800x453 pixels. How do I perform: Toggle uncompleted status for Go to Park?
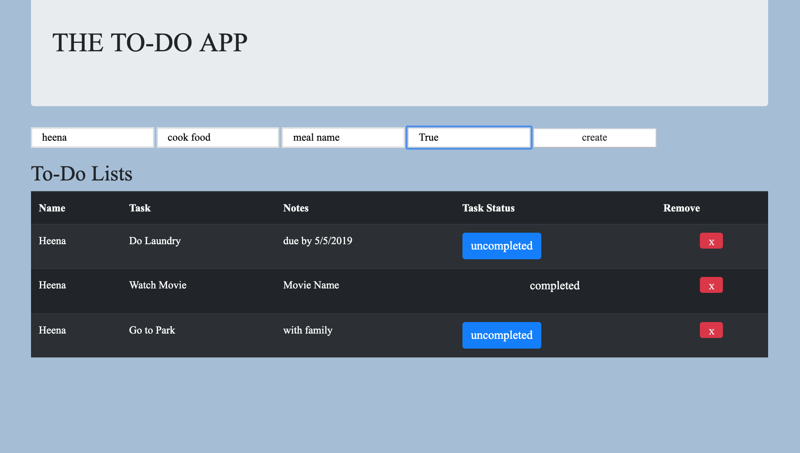pos(501,335)
